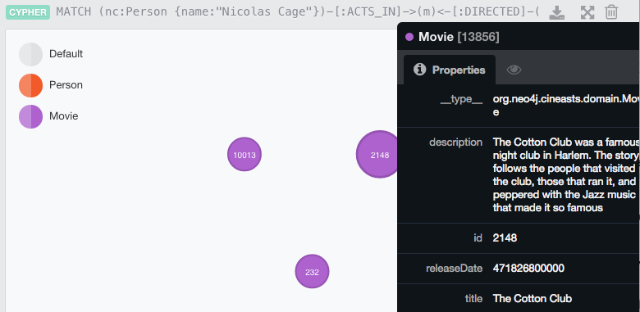Viewport: 640px width, 312px height.
Task: Click the id property value 2148
Action: (x=505, y=237)
